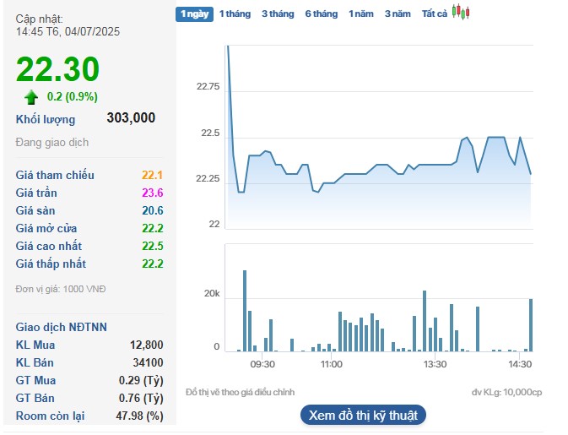
Task: Choose the "3 tháng" range tab
Action: (278, 14)
